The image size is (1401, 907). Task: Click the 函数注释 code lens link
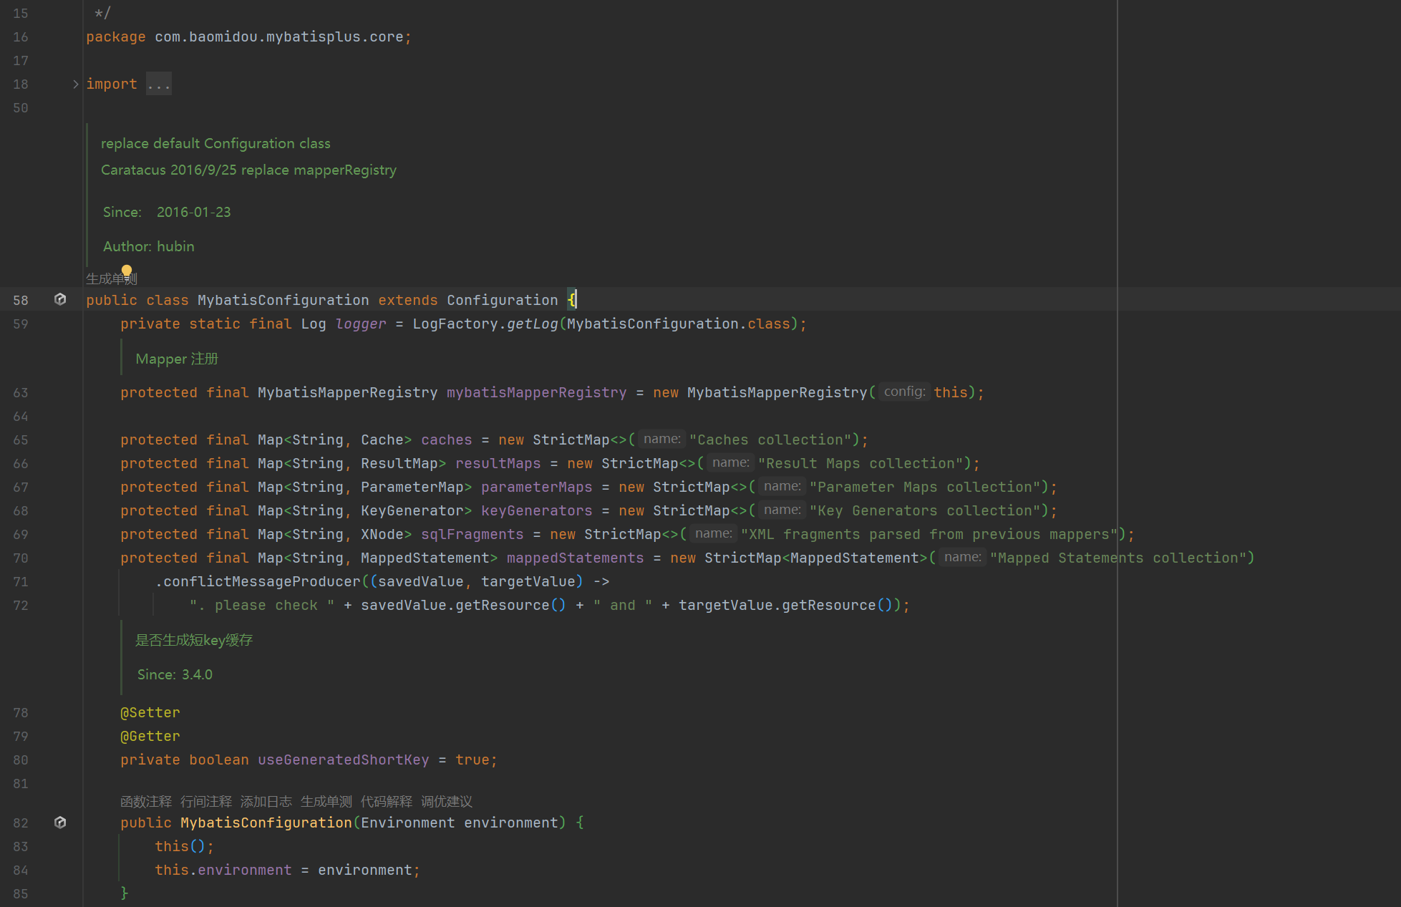[146, 801]
